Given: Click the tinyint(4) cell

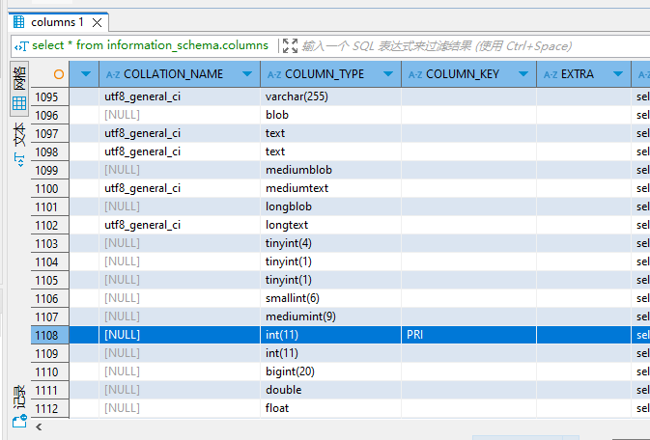Looking at the screenshot, I should tap(331, 243).
